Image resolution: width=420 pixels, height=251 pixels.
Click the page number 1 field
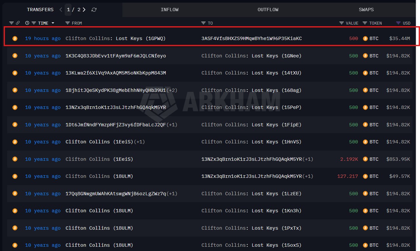tap(69, 10)
